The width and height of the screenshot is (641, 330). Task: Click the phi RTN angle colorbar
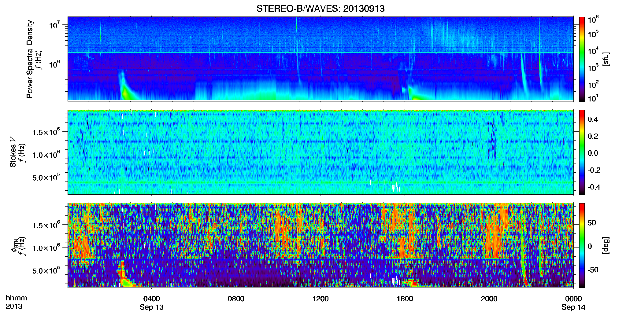[582, 245]
